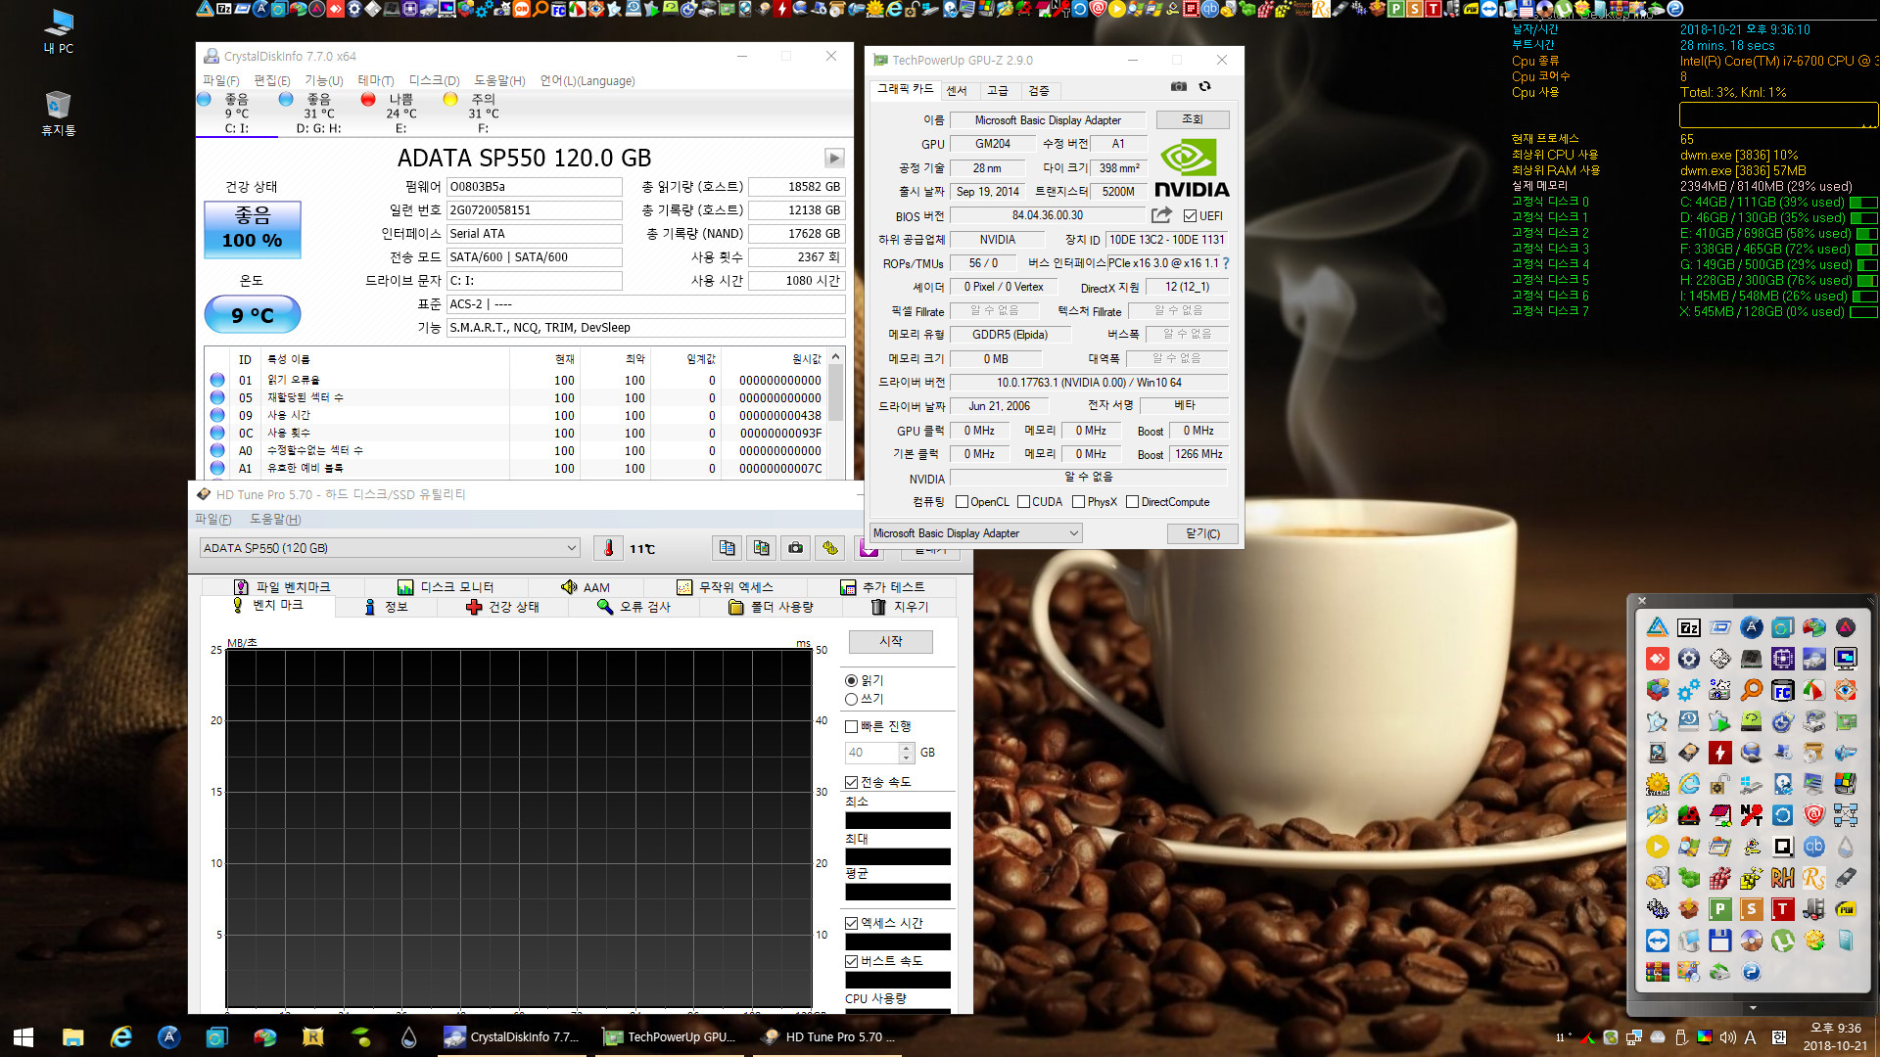The height and width of the screenshot is (1057, 1880).
Task: Open Windows Start button
Action: (23, 1037)
